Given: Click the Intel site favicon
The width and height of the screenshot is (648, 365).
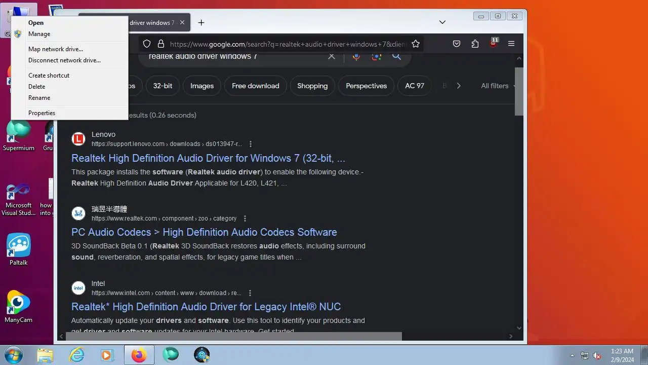Looking at the screenshot, I should (x=78, y=288).
